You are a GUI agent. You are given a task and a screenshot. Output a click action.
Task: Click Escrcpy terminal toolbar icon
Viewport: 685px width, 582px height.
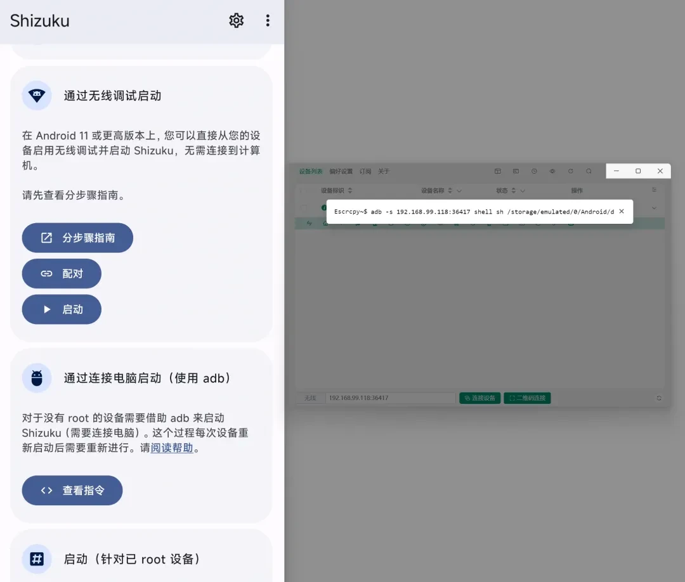tap(516, 171)
